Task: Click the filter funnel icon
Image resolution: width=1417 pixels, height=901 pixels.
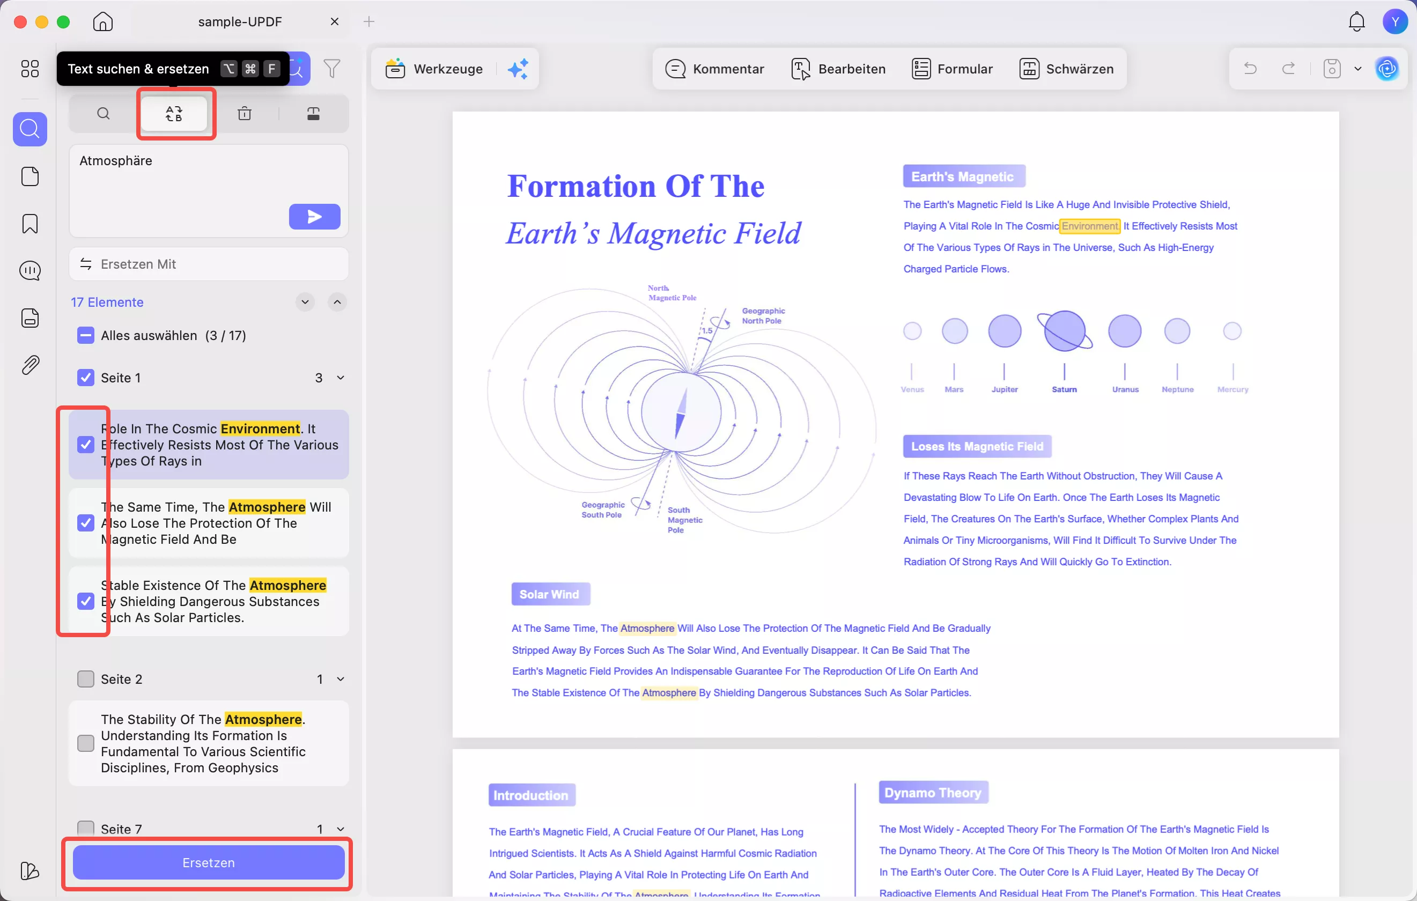Action: (332, 69)
